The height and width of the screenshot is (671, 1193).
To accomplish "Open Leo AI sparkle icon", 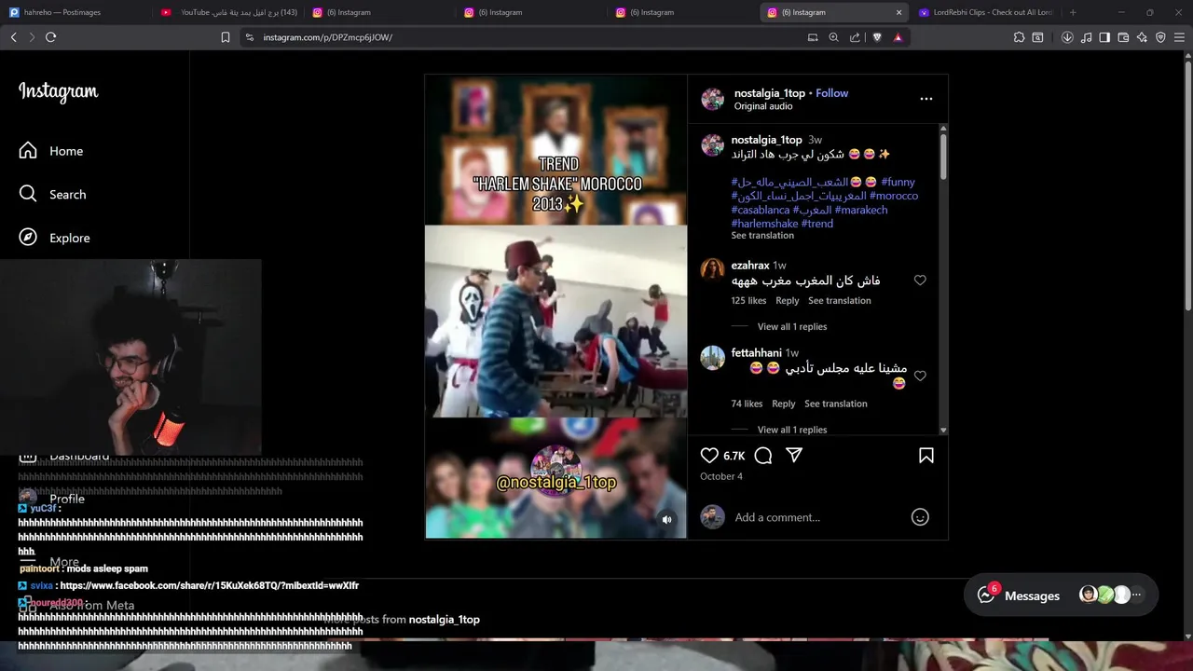I will click(x=1142, y=37).
